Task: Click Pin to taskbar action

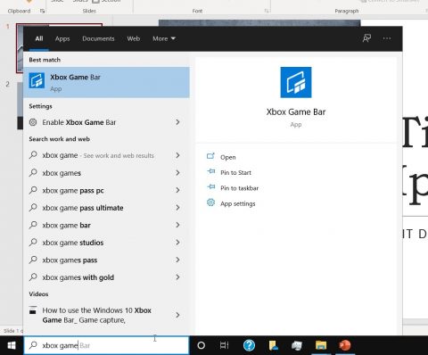Action: (x=239, y=188)
